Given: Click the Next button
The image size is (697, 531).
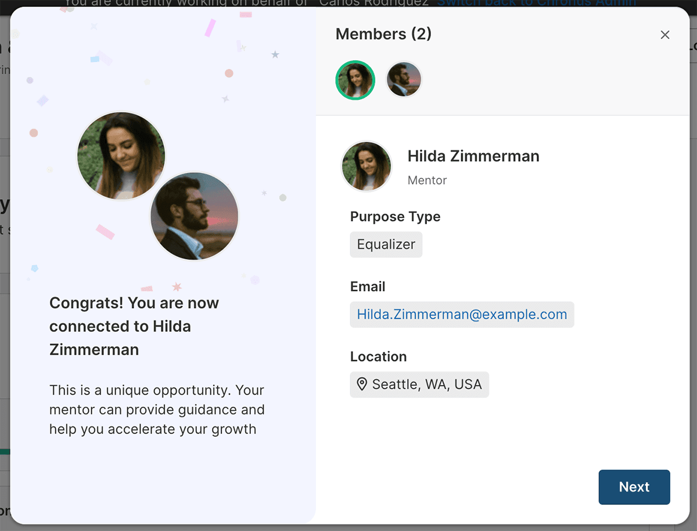Looking at the screenshot, I should coord(634,487).
